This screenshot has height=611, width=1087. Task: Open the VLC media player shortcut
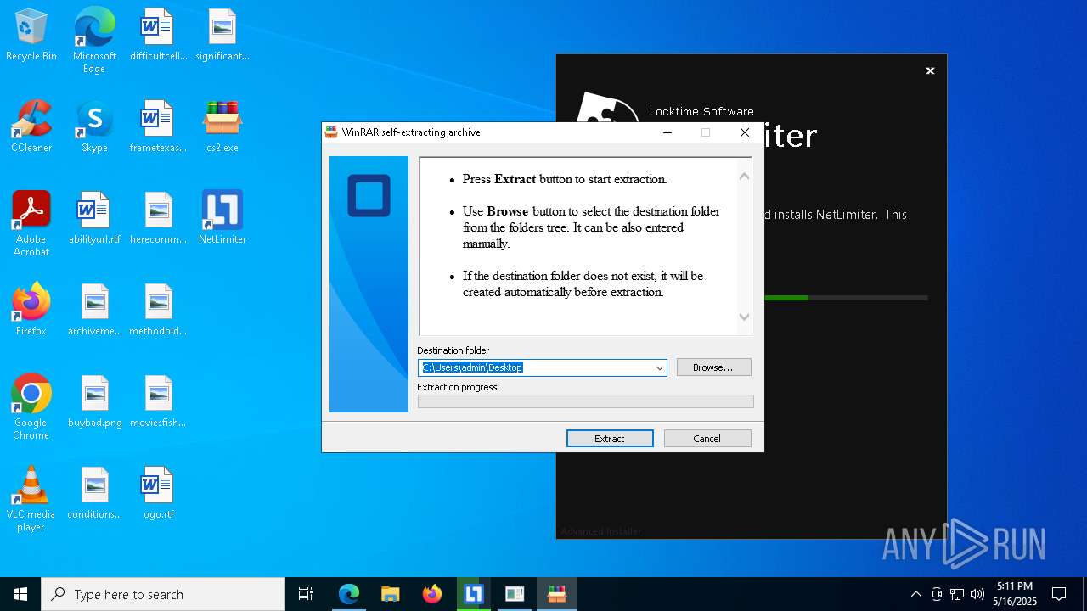[31, 499]
